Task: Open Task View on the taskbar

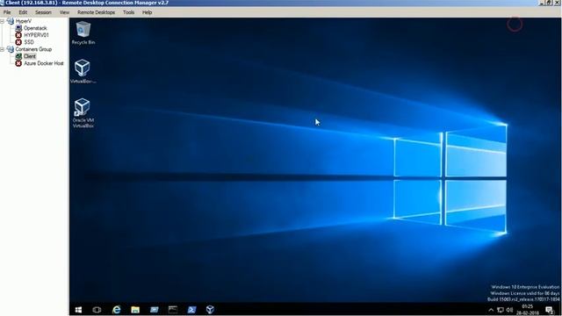Action: click(x=97, y=310)
